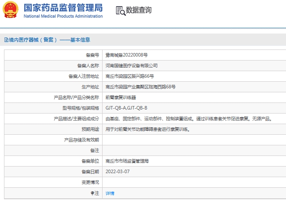The width and height of the screenshot is (286, 201).
Task: Select filing date 2022-03-07
Action: 118,172
